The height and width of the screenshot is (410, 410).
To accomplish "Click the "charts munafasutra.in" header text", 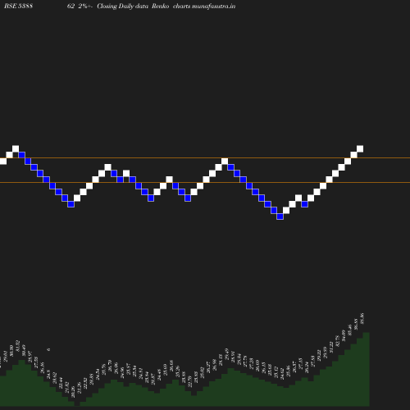I will (204, 6).
